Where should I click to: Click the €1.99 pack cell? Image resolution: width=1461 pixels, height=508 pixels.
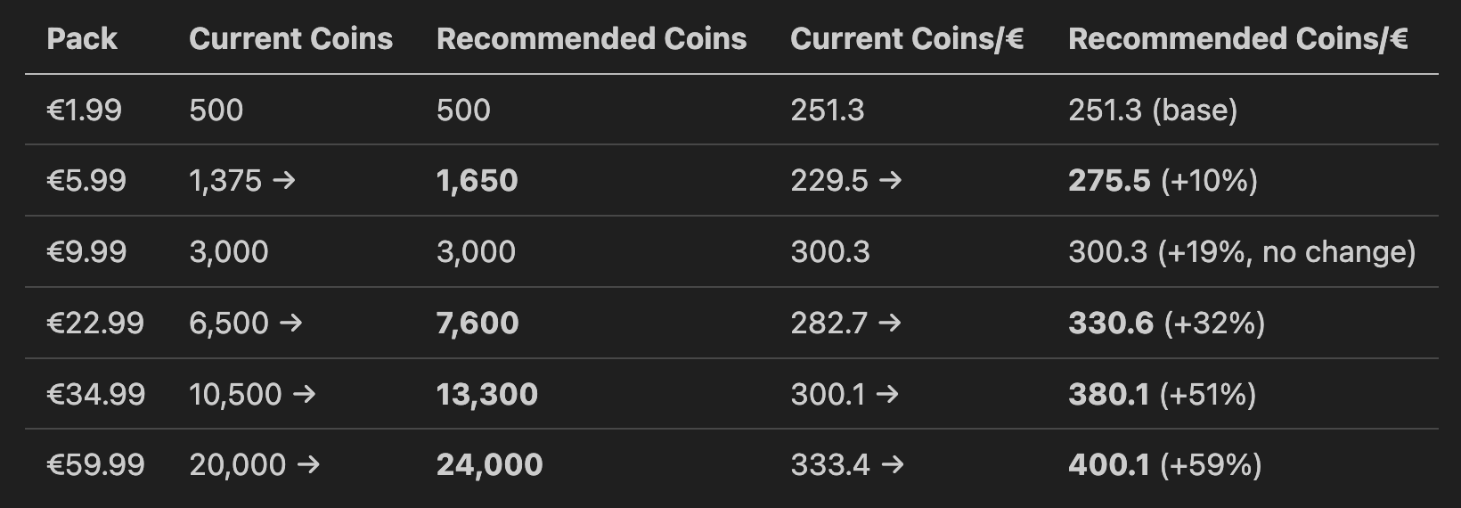[85, 110]
